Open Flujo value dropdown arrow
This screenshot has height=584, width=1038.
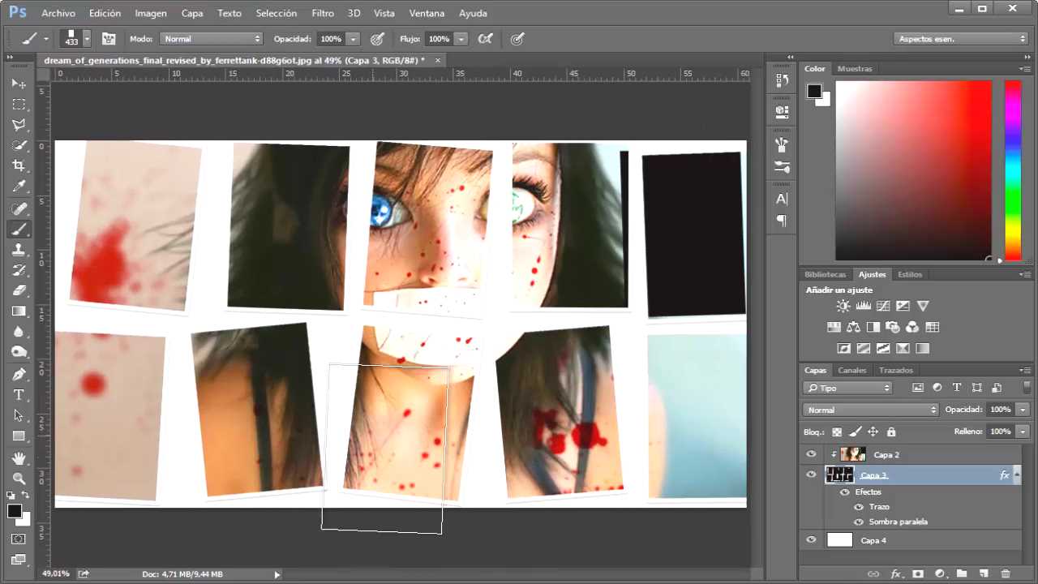point(461,38)
